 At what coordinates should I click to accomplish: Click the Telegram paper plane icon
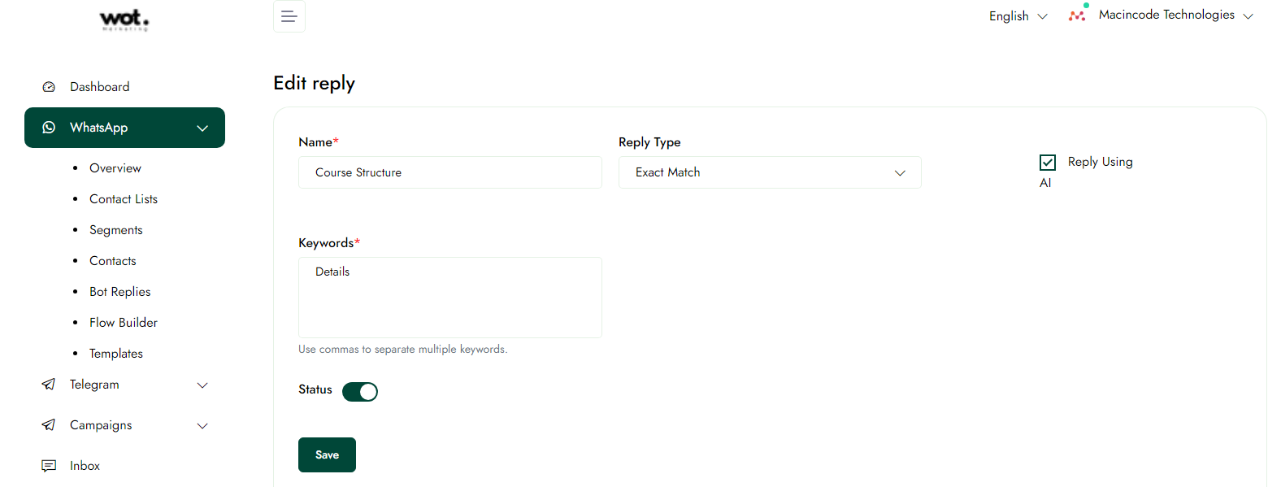point(49,385)
